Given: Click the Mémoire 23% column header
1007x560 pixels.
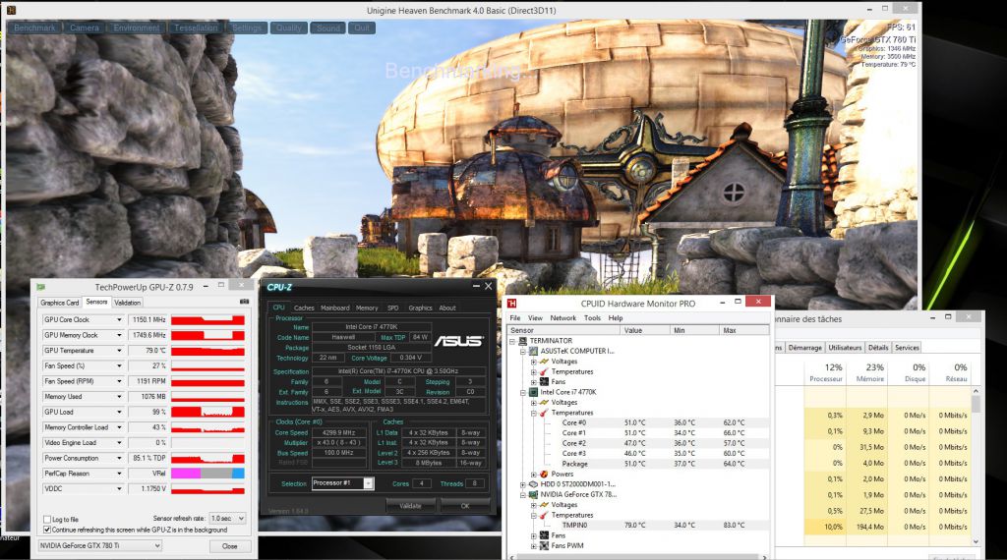Looking at the screenshot, I should [869, 372].
